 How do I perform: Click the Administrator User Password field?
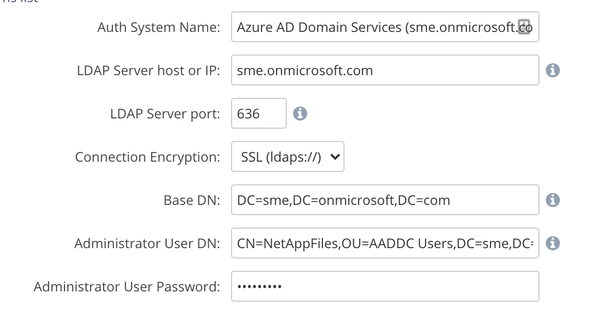(385, 286)
